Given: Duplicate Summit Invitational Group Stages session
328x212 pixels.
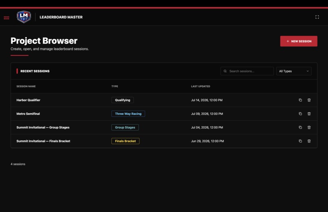Looking at the screenshot, I should [300, 127].
